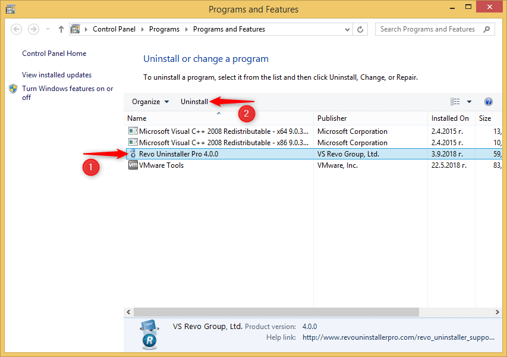This screenshot has width=507, height=357.
Task: Select Revo Uninstaller Pro 4.0.0 entry
Action: pyautogui.click(x=314, y=154)
